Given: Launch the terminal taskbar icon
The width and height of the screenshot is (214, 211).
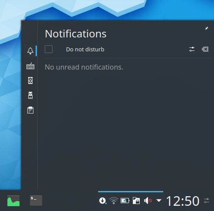Looking at the screenshot, I should [x=36, y=201].
